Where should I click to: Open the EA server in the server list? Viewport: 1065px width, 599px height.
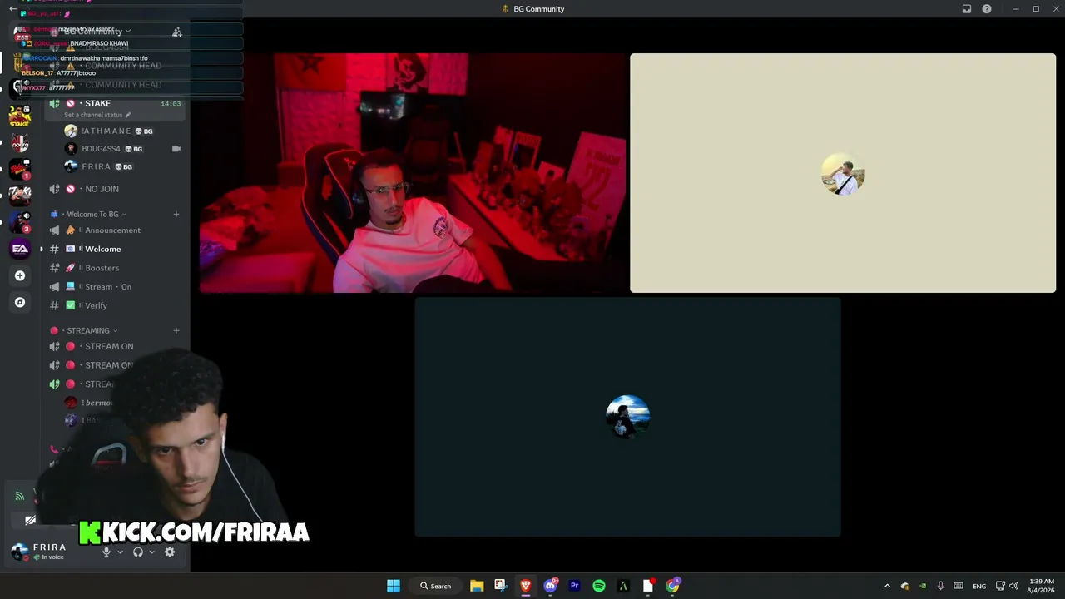coord(20,249)
